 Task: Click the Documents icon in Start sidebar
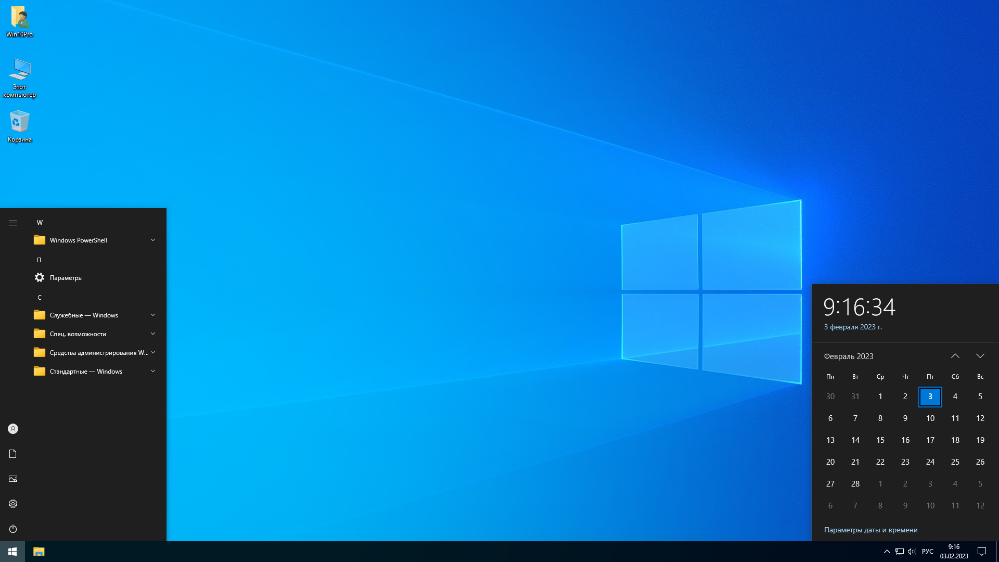pos(13,454)
